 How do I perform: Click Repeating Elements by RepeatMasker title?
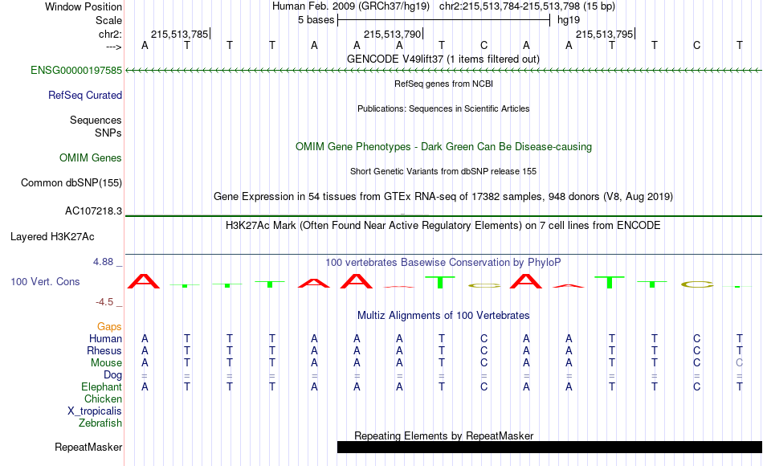coord(443,435)
